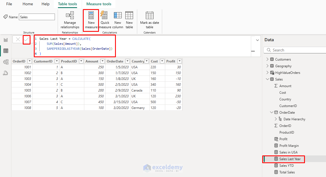The image size is (326, 177).
Task: Commit formula with the checkmark icon
Action: click(x=26, y=40)
